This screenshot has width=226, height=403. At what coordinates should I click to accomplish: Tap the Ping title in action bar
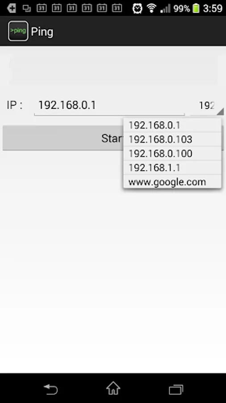point(42,32)
